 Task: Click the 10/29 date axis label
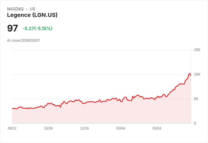[48, 128]
